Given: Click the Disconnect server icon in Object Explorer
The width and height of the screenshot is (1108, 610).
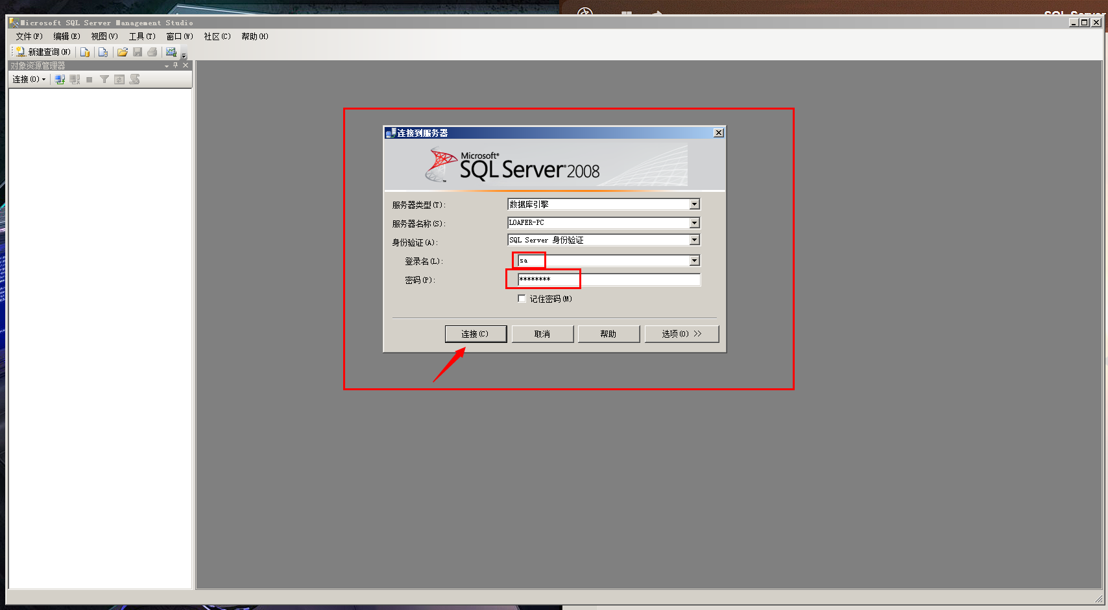Looking at the screenshot, I should [75, 79].
